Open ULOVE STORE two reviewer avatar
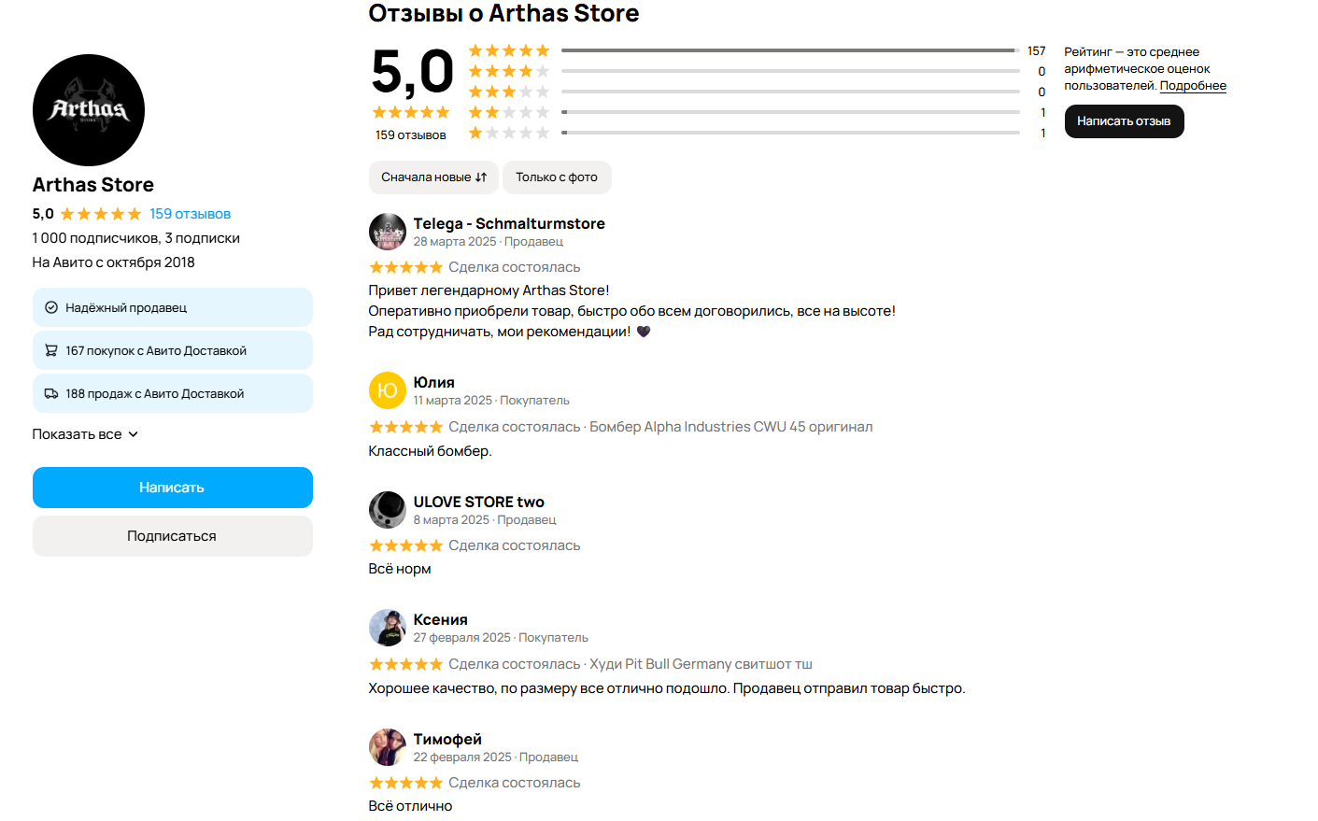 click(x=387, y=510)
